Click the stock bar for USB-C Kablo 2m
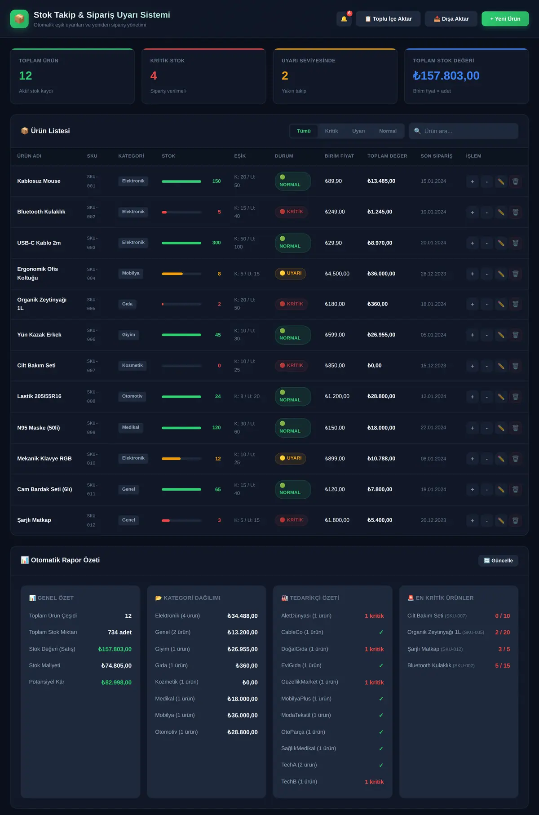Viewport: 539px width, 815px height. click(x=181, y=243)
